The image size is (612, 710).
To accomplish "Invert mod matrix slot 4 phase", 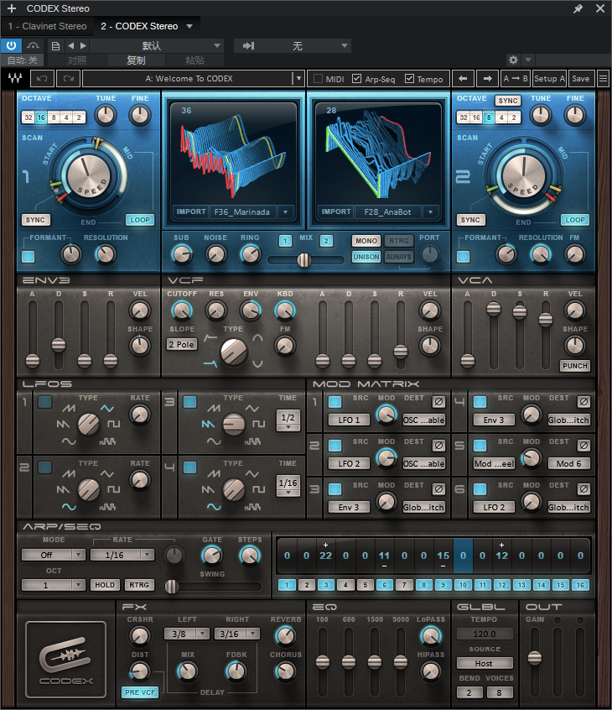I will (x=583, y=402).
